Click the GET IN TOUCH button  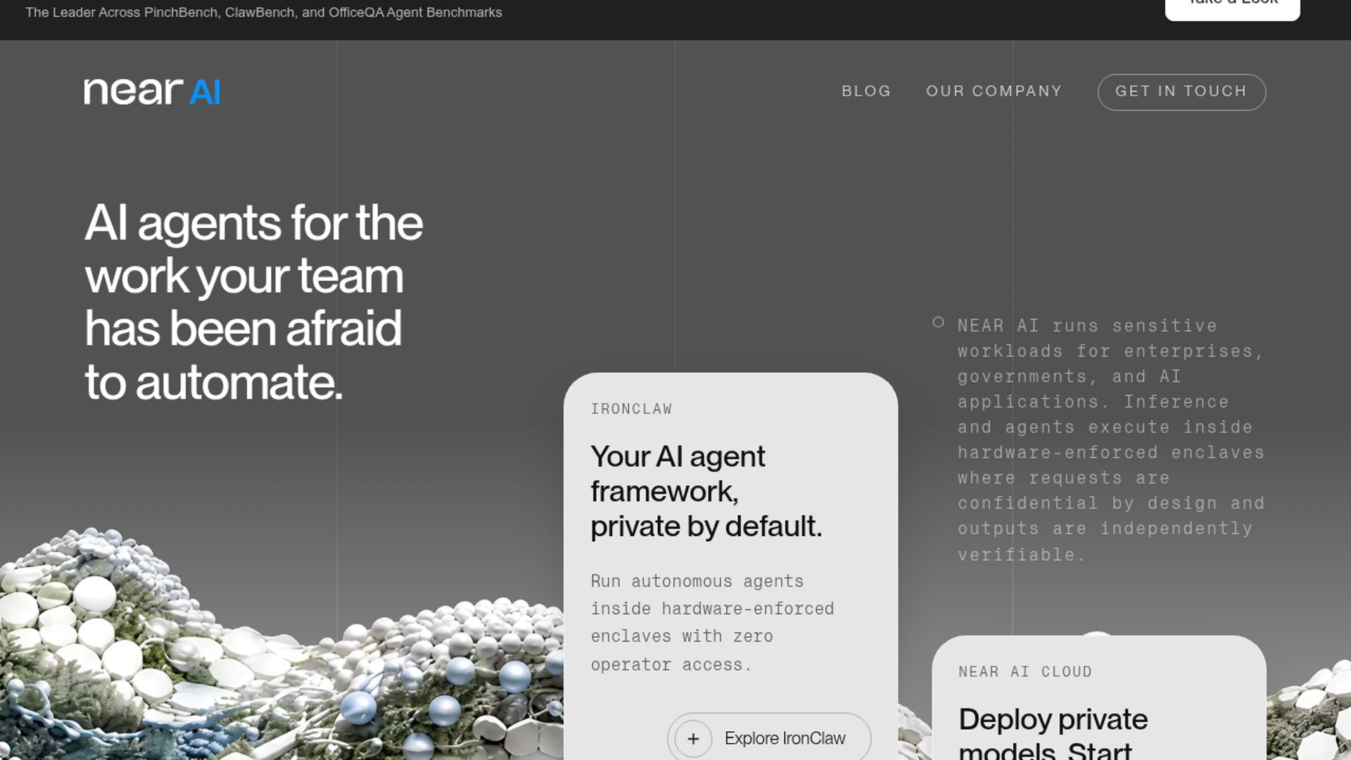tap(1181, 92)
